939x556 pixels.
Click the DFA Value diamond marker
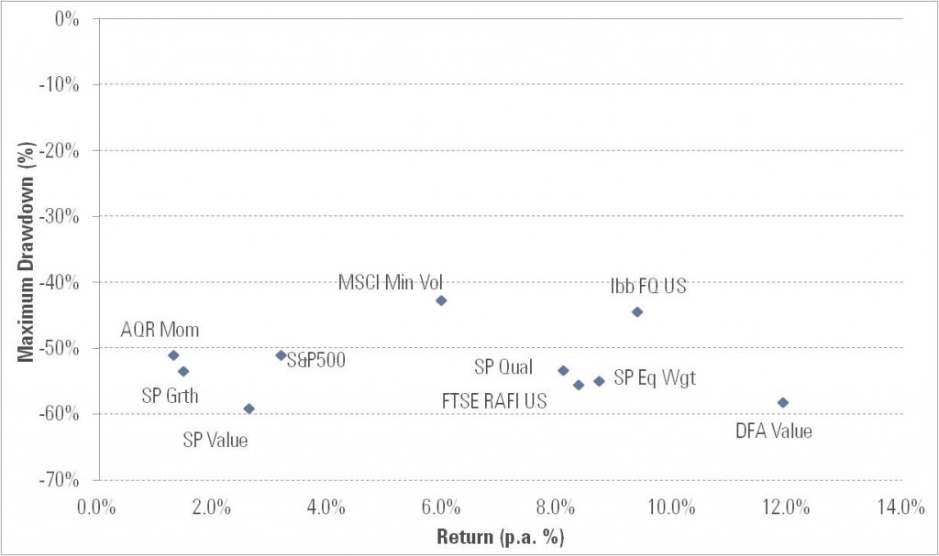tap(783, 403)
